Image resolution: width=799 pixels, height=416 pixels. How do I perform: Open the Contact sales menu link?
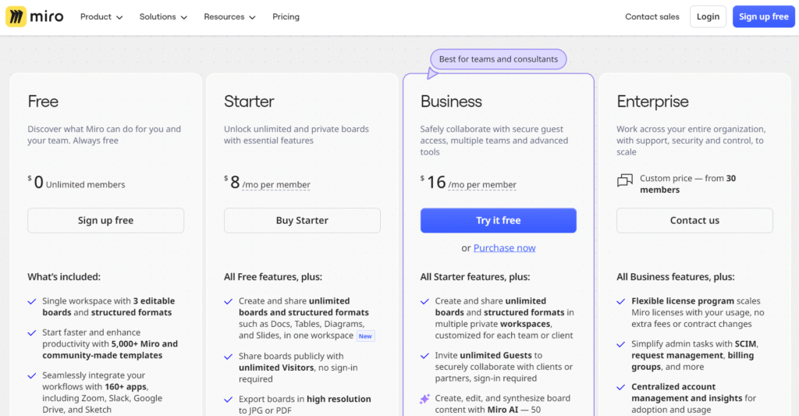[652, 16]
